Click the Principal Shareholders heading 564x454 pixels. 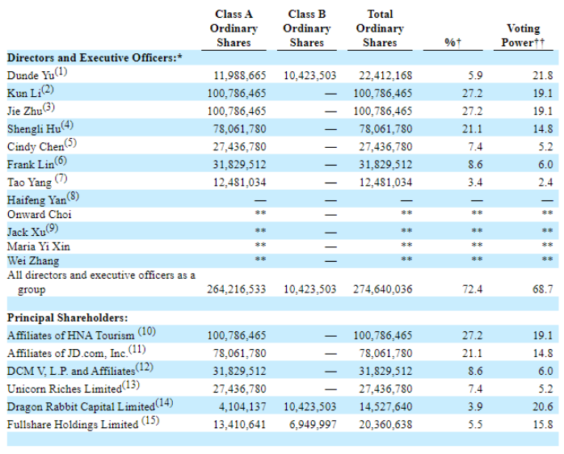point(67,318)
